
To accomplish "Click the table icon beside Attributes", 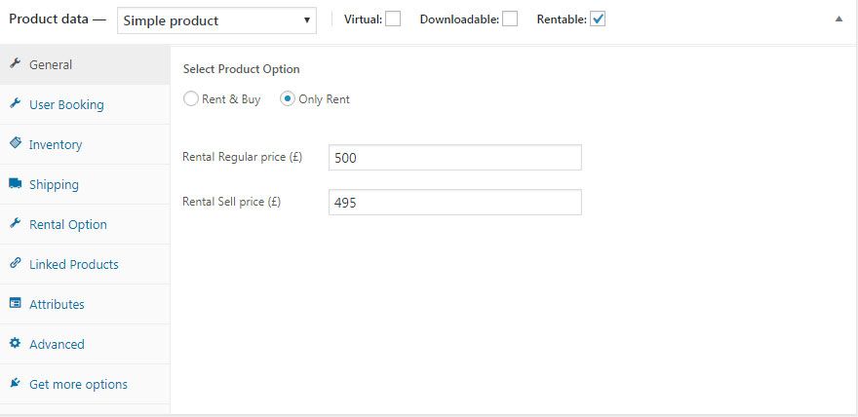I will coord(16,303).
